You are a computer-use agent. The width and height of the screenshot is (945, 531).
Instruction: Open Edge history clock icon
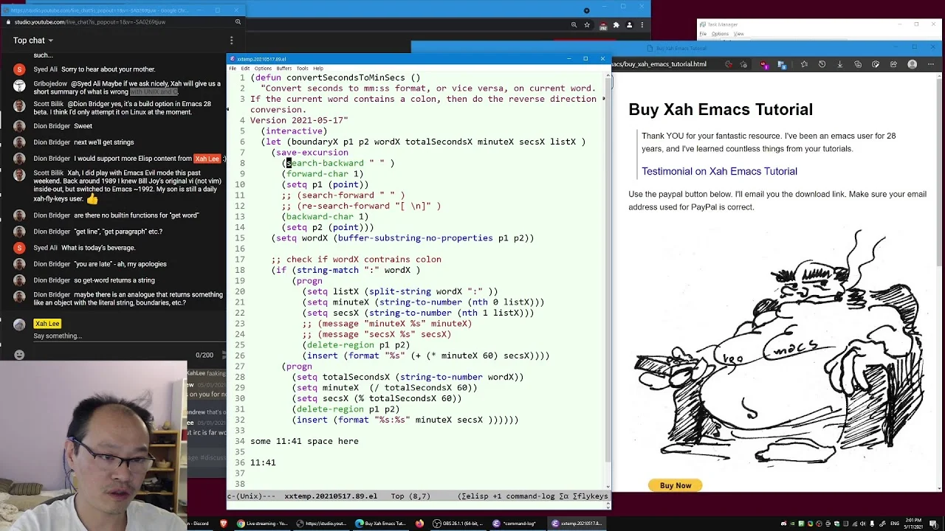(822, 64)
